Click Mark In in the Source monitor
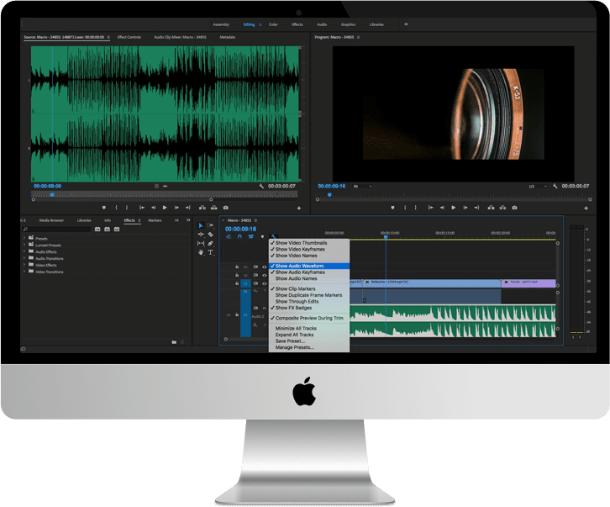Viewport: 610px width, 507px height. coord(116,208)
